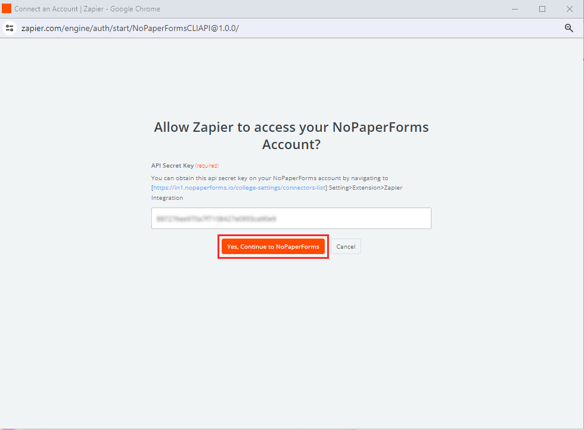Viewport: 584px width, 430px height.
Task: View site information icon in address bar
Action: (x=10, y=28)
